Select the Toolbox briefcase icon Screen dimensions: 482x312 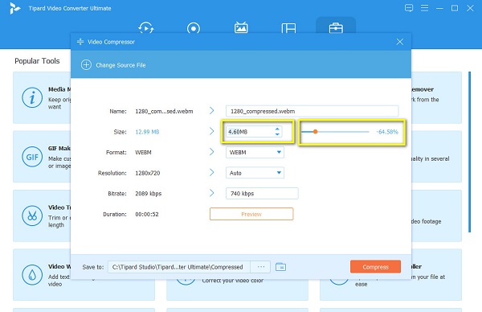336,27
